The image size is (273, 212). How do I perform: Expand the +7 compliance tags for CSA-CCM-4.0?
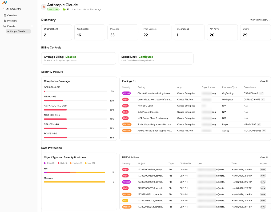(x=262, y=93)
